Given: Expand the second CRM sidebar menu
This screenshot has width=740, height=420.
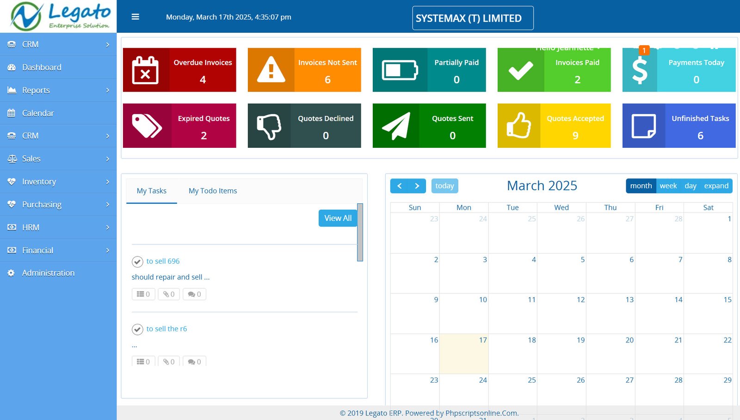Looking at the screenshot, I should click(58, 136).
